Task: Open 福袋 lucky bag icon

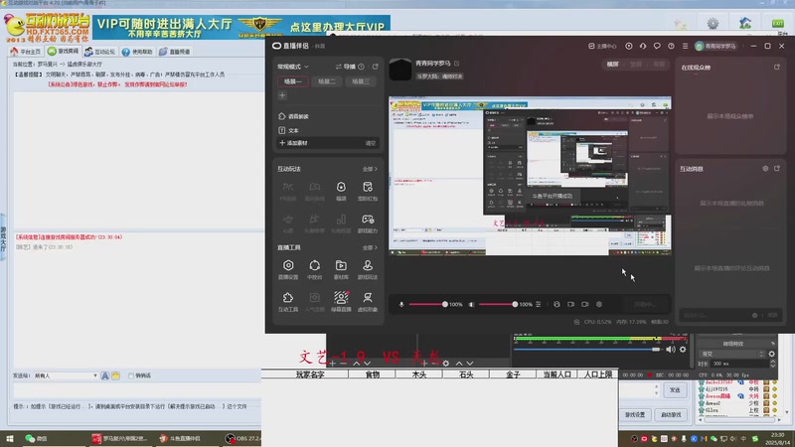Action: click(341, 191)
